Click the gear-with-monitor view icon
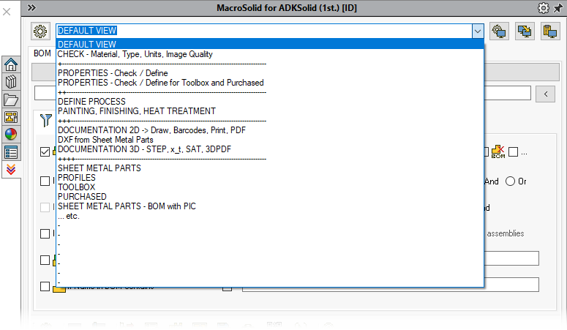This screenshot has width=567, height=330. click(x=500, y=31)
